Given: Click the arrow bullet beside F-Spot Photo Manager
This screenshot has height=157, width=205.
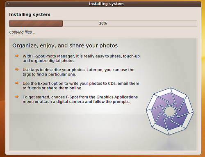Looking at the screenshot, I should (17, 56).
